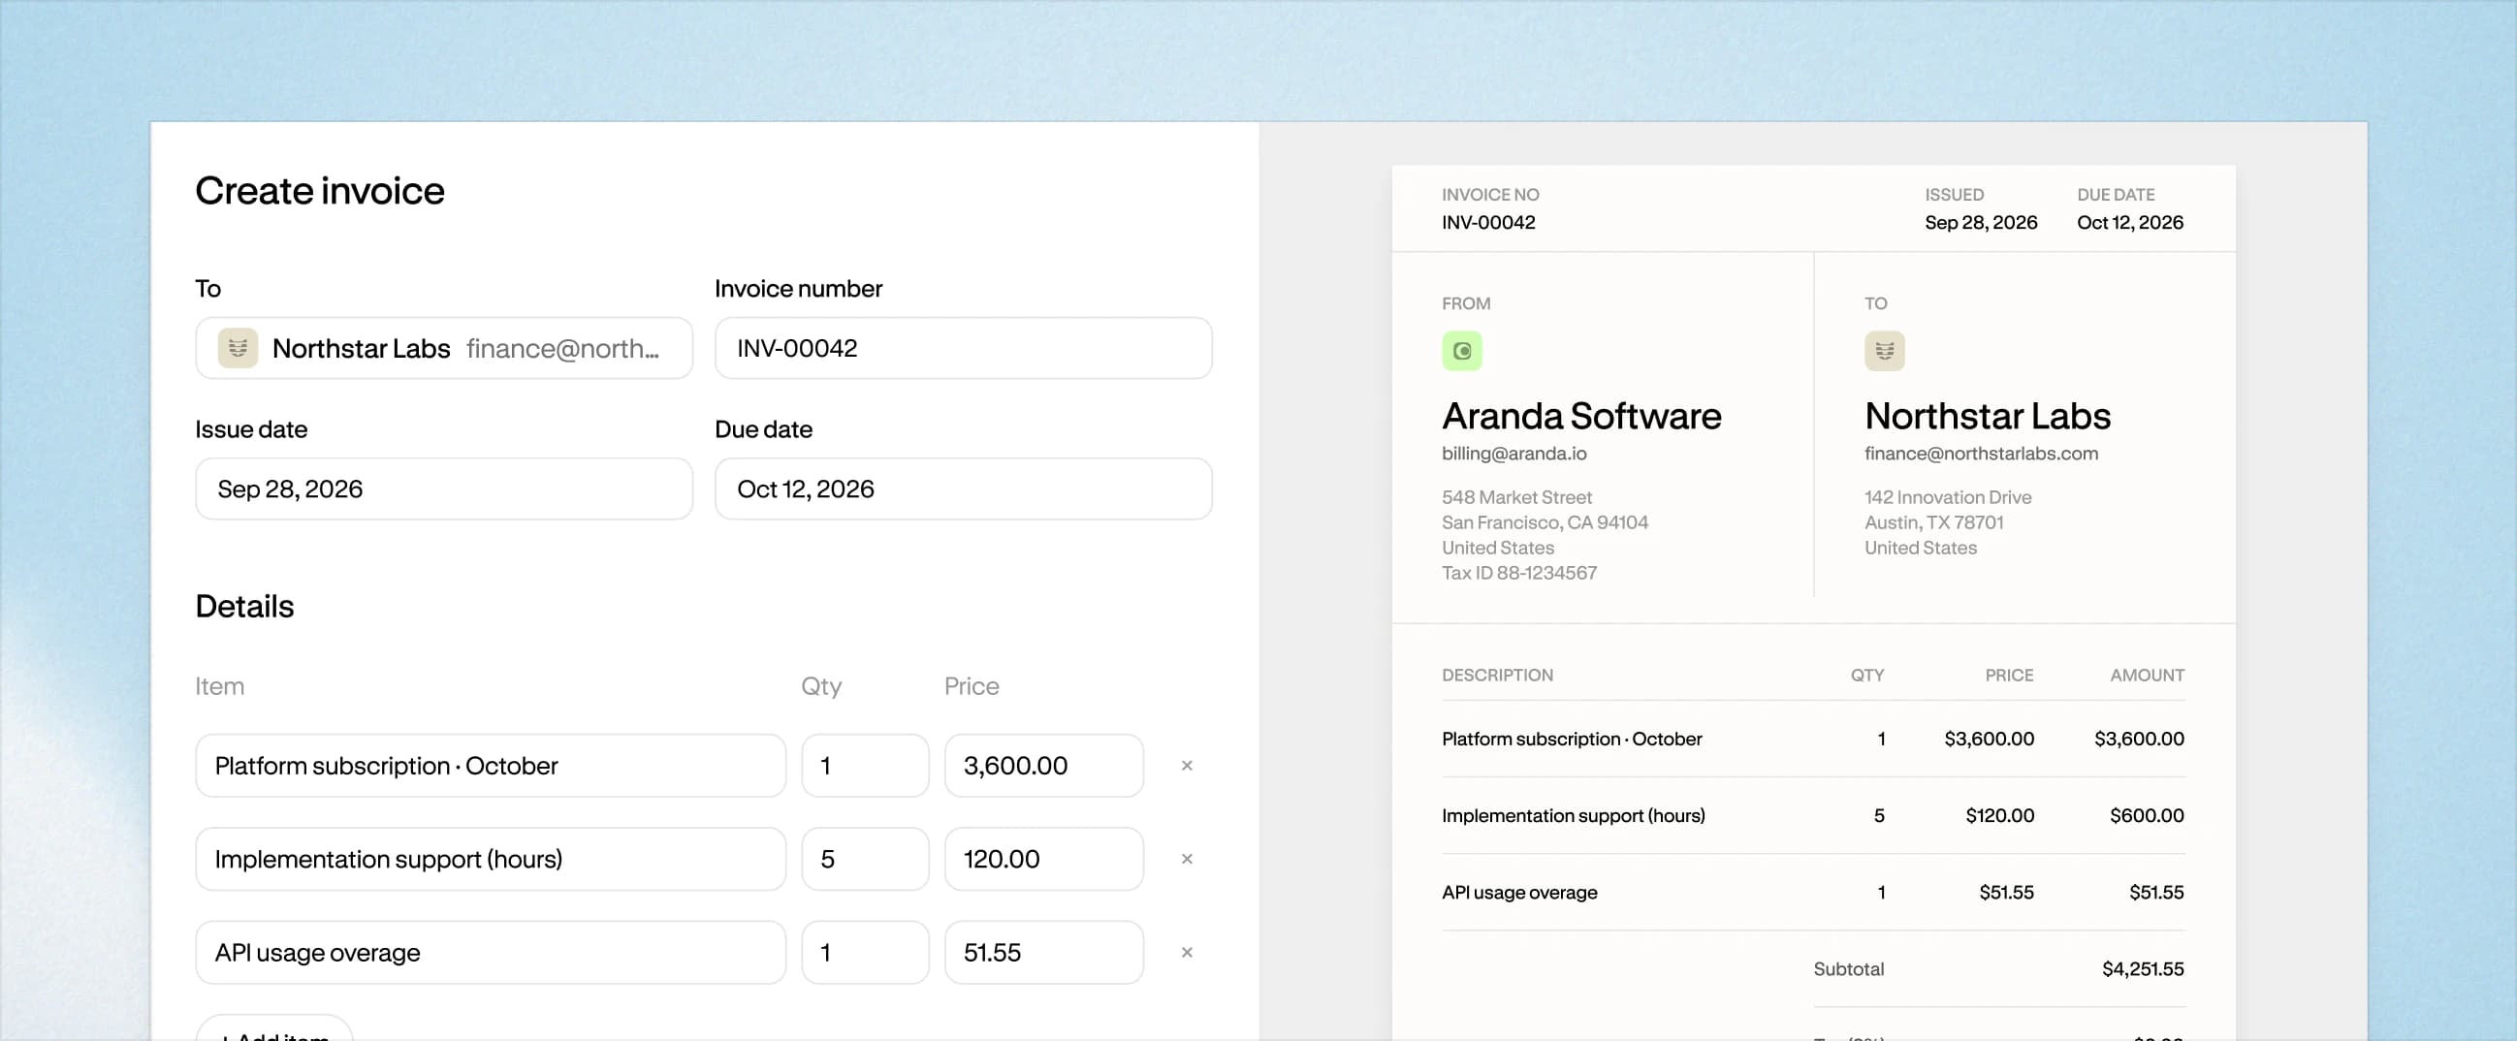The height and width of the screenshot is (1041, 2517).
Task: Open the To recipient selector
Action: pyautogui.click(x=444, y=348)
